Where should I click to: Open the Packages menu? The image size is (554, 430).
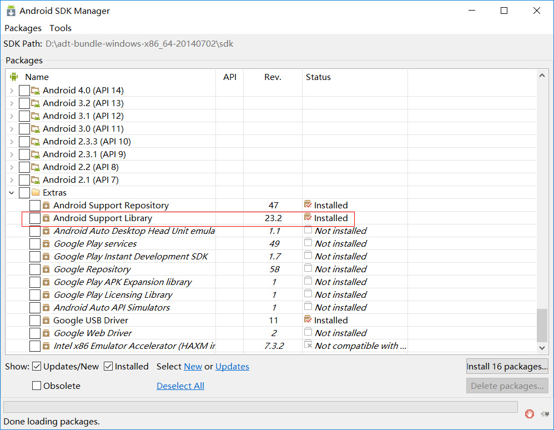[x=23, y=28]
